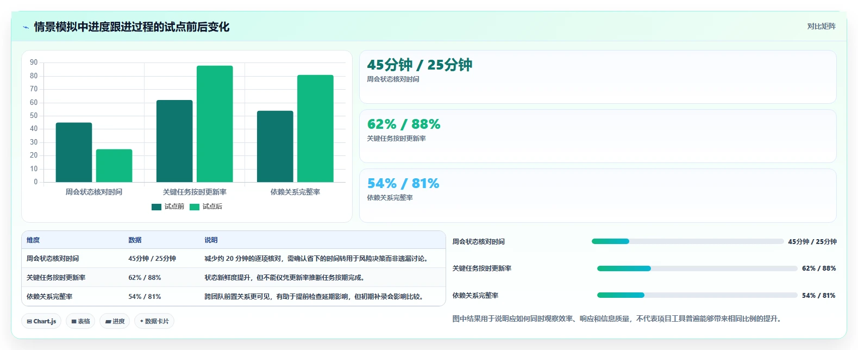Screen dimensions: 858x350
Task: Click the title 情景模拟中进度跟进过程的试点前后变化
Action: [x=131, y=27]
